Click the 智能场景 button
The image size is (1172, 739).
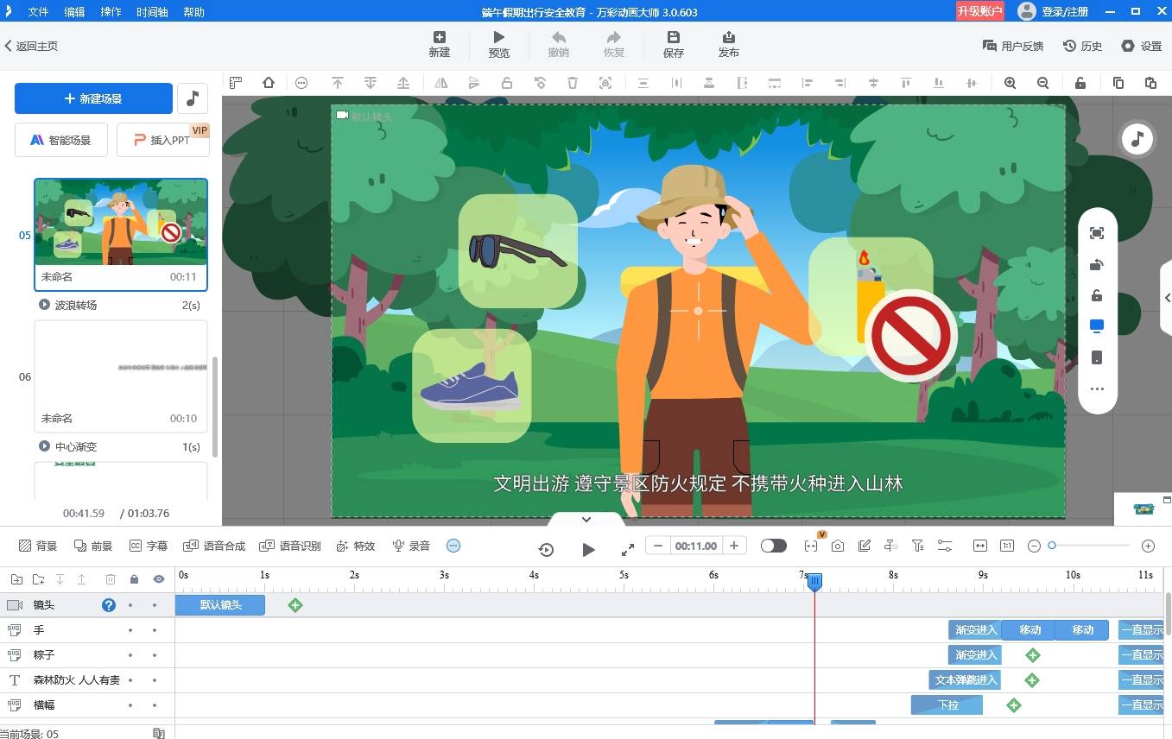point(60,140)
